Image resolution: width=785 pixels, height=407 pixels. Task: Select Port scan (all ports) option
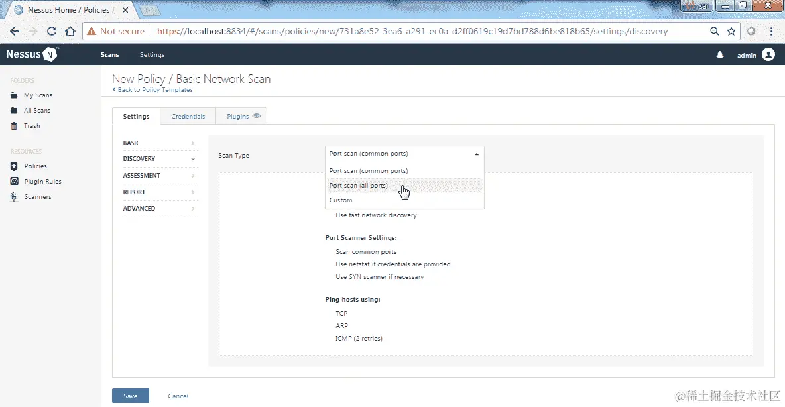(x=404, y=185)
